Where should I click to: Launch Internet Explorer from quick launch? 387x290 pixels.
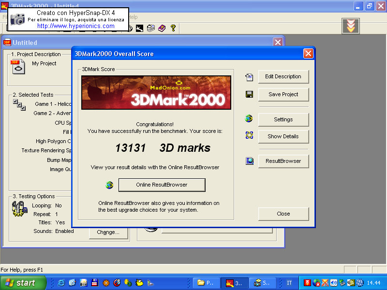(61, 283)
